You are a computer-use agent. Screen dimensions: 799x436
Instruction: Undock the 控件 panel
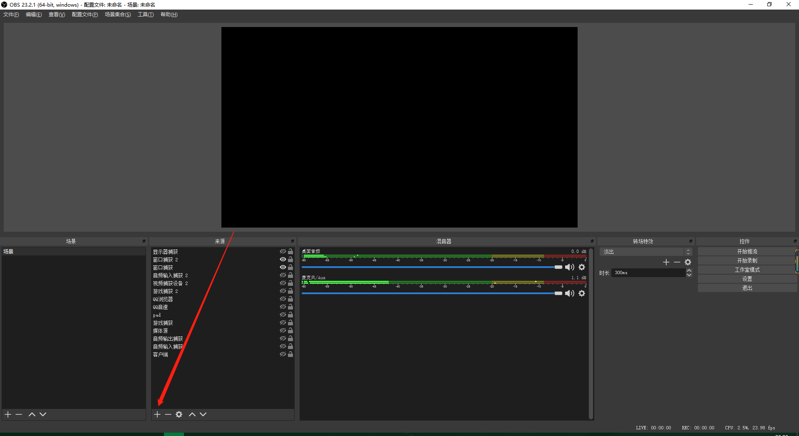pos(795,241)
